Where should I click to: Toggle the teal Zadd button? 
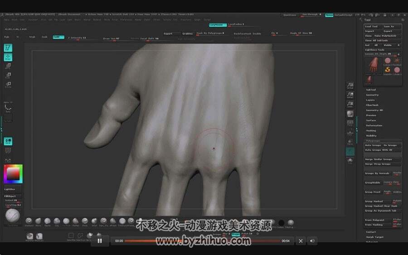click(x=58, y=37)
